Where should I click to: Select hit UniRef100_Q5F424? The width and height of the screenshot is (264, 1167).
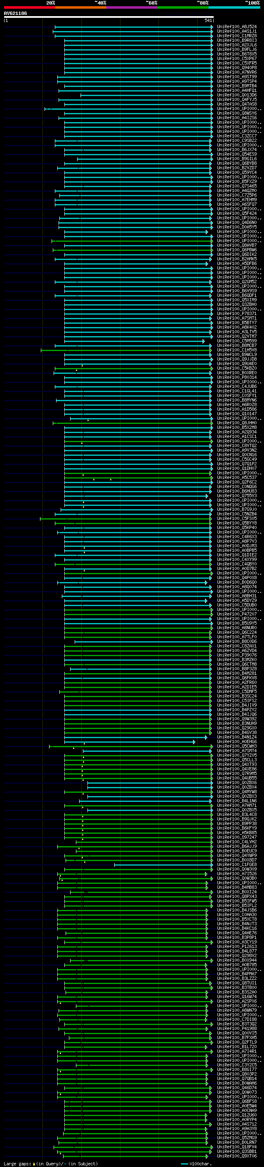[237, 213]
